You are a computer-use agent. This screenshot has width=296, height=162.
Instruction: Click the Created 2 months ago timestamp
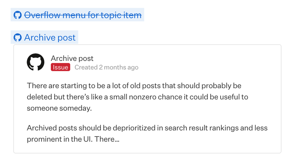pyautogui.click(x=106, y=67)
